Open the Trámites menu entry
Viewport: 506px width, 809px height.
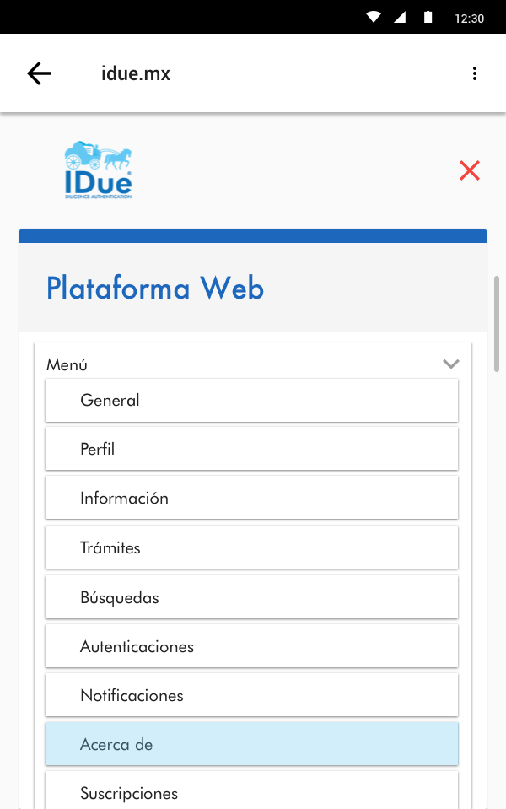click(x=251, y=548)
